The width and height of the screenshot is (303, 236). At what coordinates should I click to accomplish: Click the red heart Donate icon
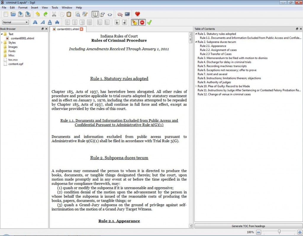click(x=137, y=14)
